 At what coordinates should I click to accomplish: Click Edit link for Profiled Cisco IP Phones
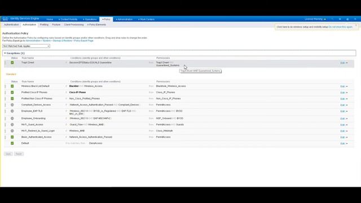[x=342, y=92]
